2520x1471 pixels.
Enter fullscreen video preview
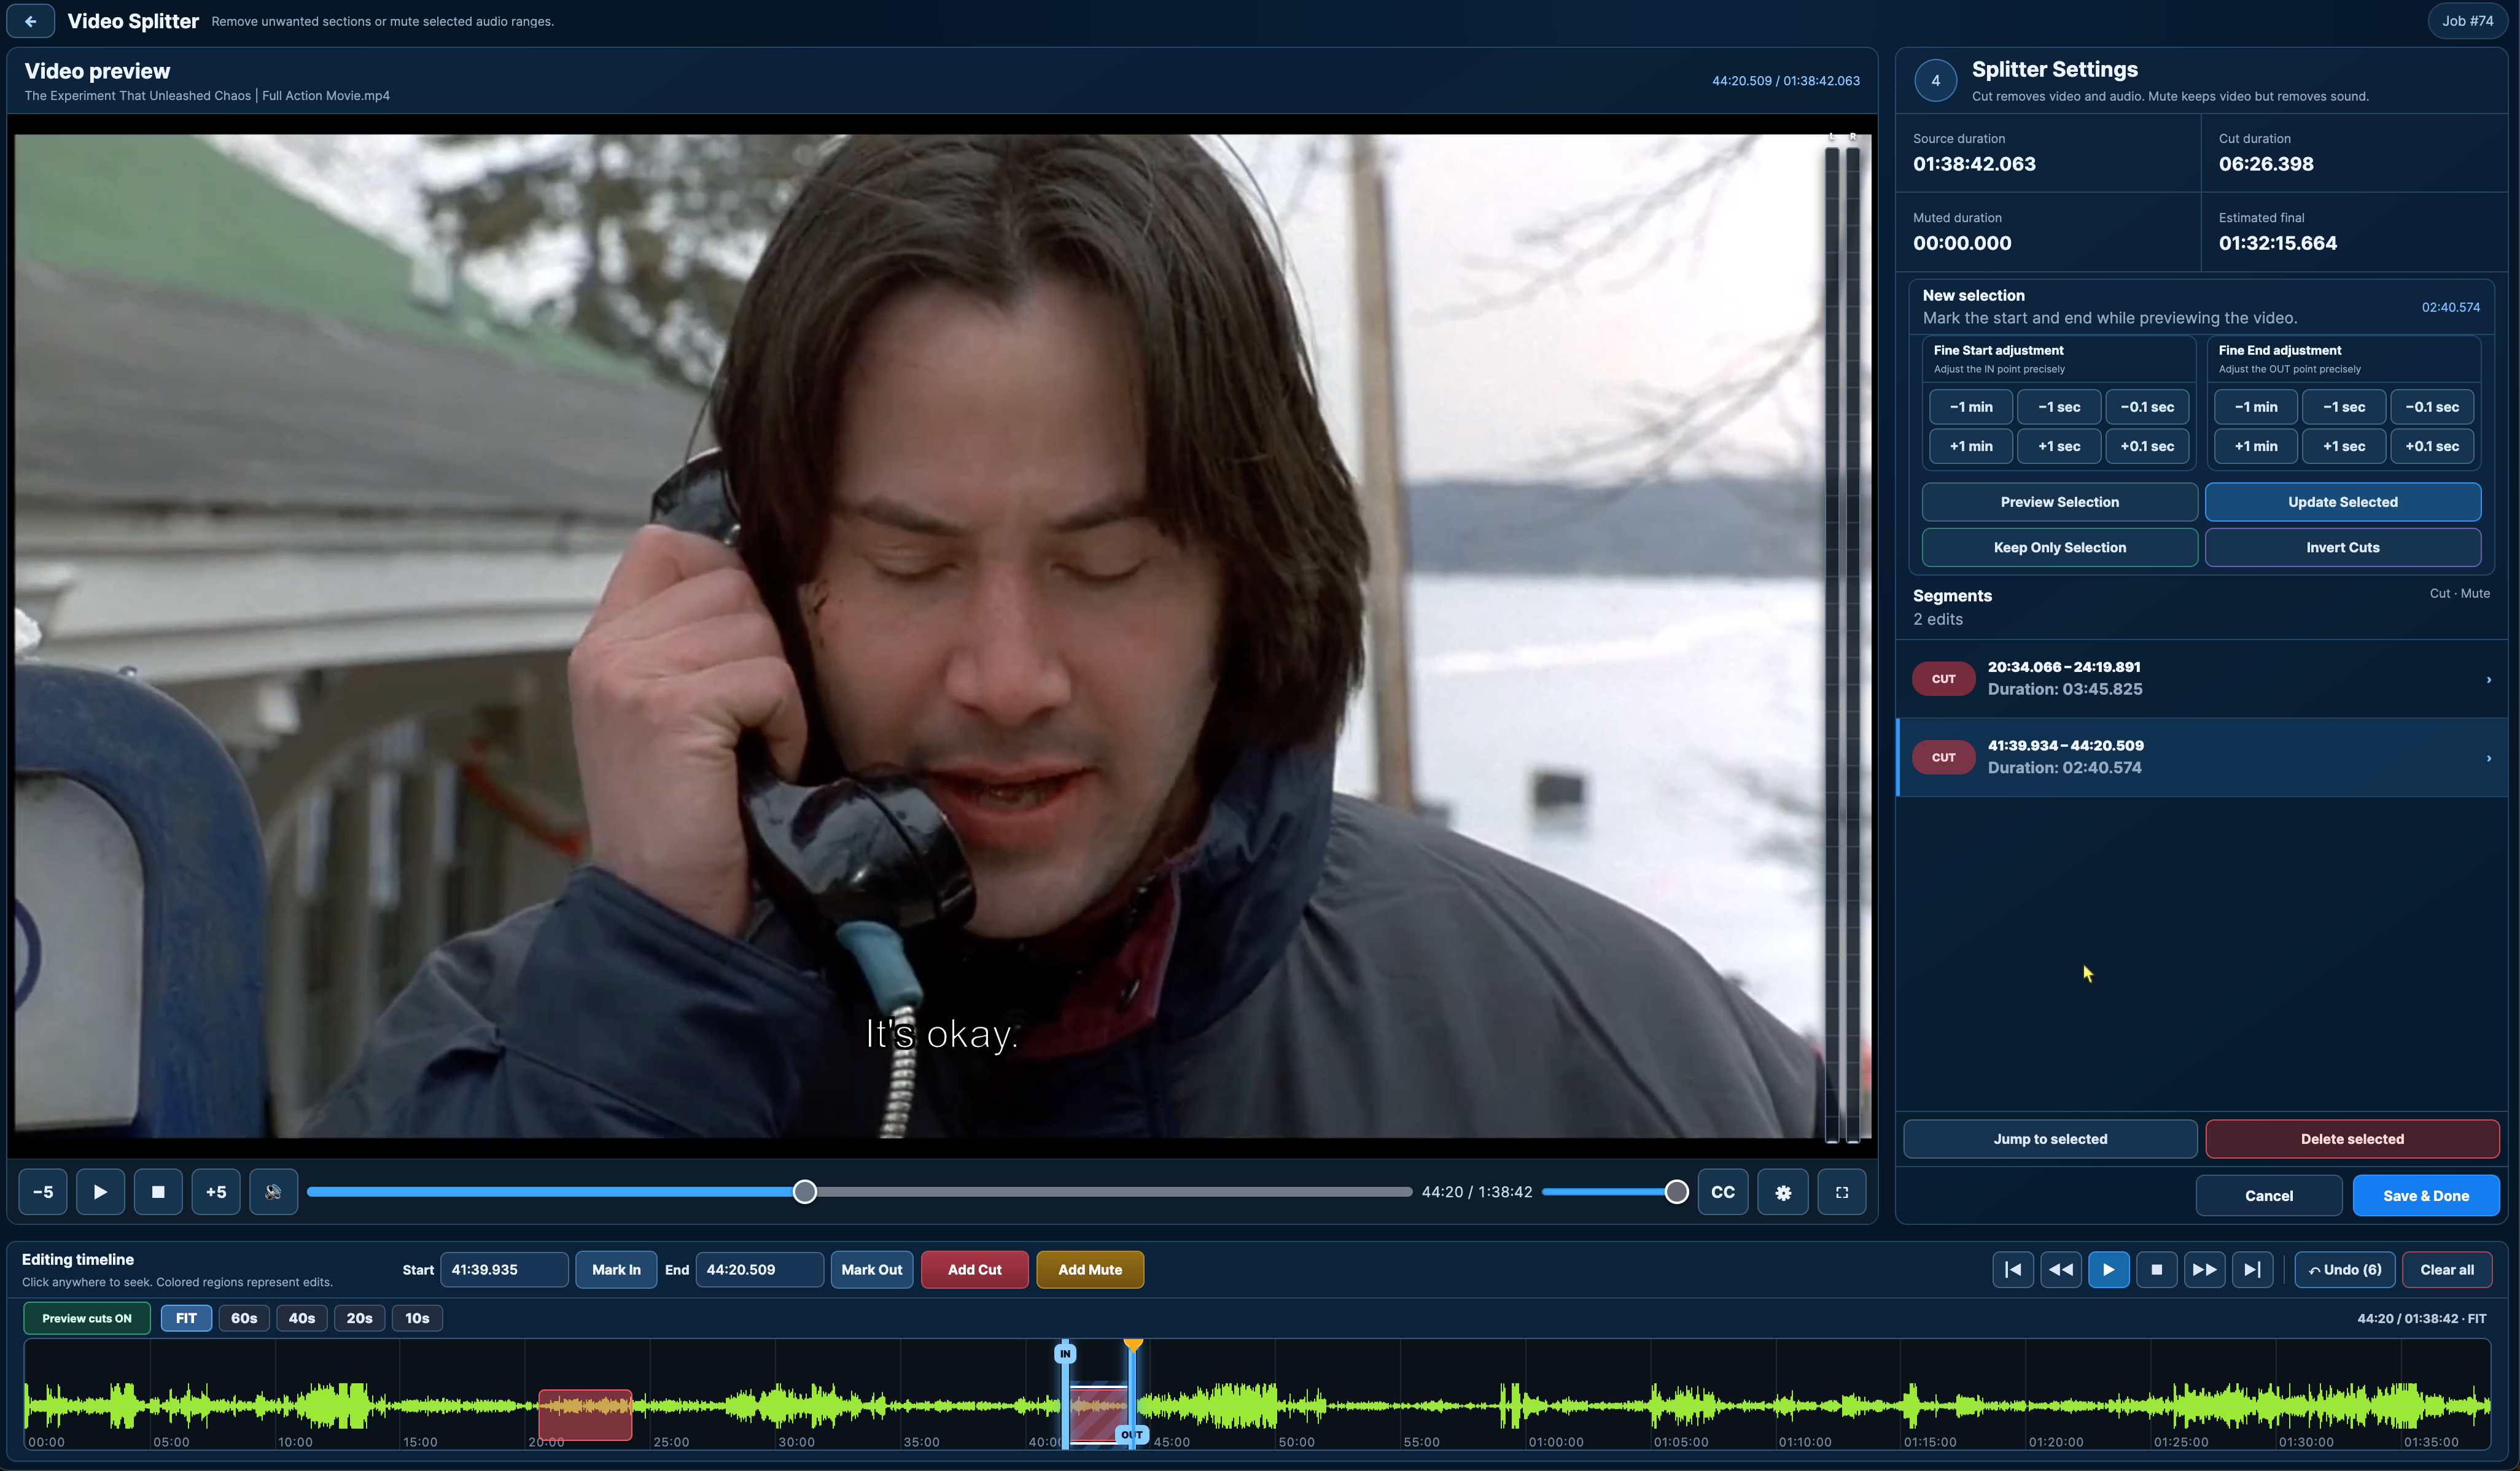pyautogui.click(x=1842, y=1191)
